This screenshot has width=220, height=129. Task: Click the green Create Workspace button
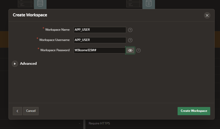click(x=194, y=111)
